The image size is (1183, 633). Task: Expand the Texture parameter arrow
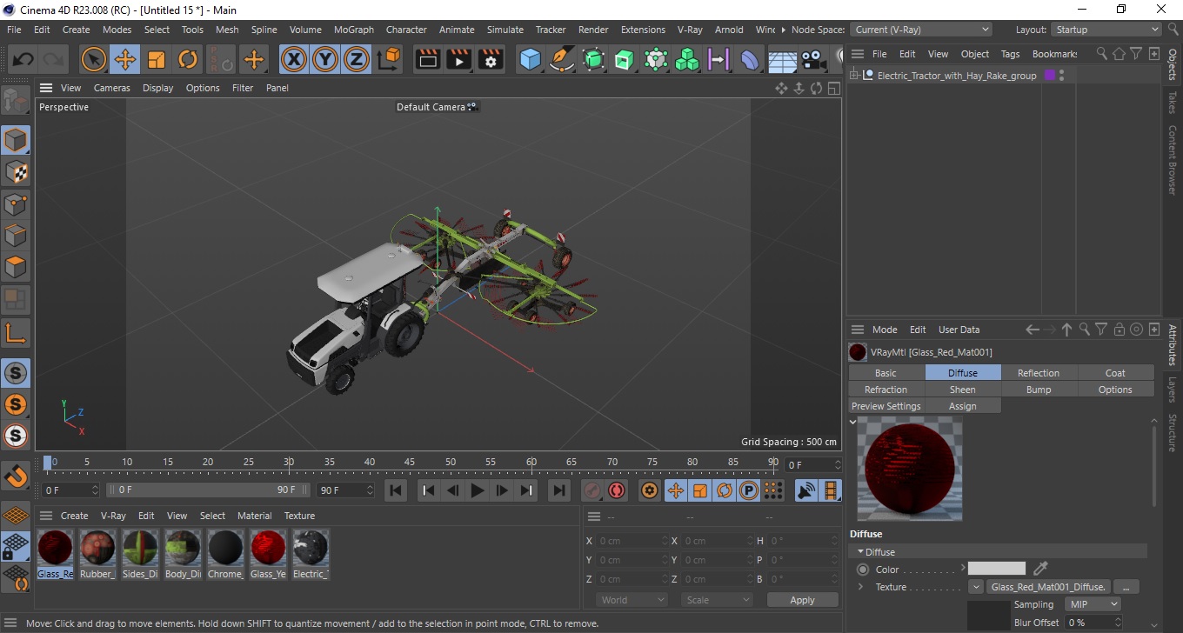click(861, 587)
